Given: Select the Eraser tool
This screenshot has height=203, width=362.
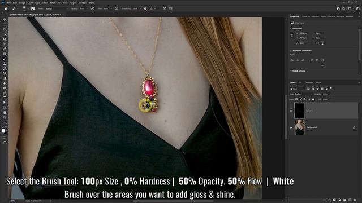Looking at the screenshot, I should point(5,73).
